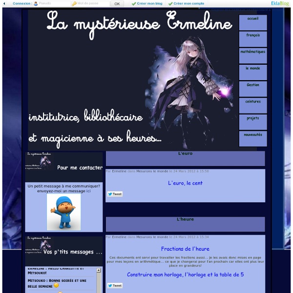Click the scroll up arrow in messages box
Screen dimensions: 293x293
[x=99, y=270]
